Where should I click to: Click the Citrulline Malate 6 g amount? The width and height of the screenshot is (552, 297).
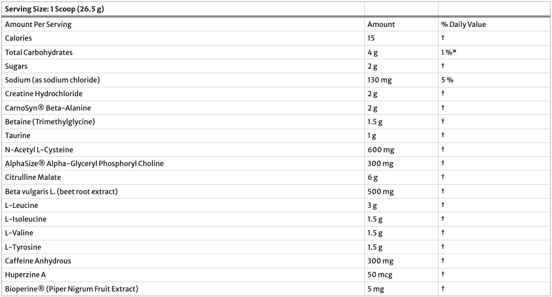373,177
